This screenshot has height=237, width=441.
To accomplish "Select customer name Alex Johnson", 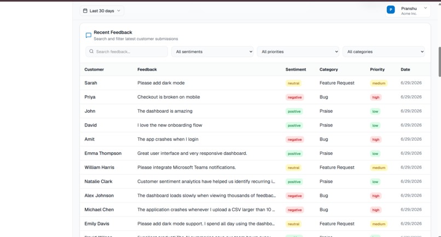I will click(x=99, y=195).
